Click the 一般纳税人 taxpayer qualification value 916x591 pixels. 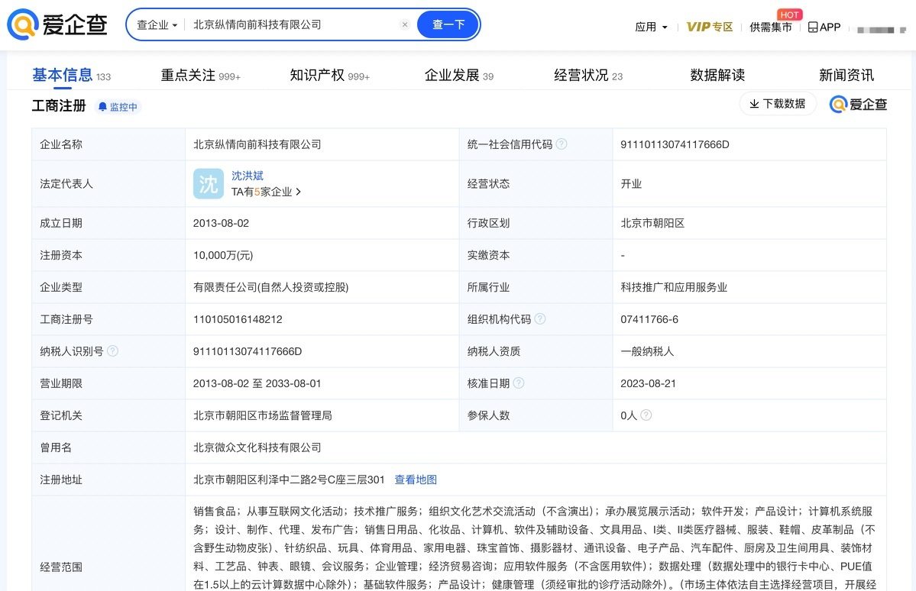coord(646,351)
